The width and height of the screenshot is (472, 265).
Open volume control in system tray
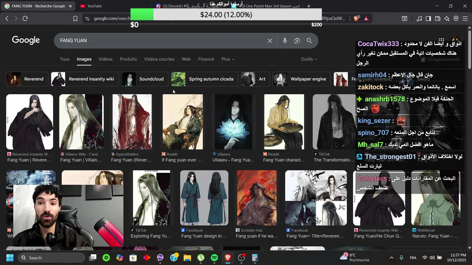tap(432, 258)
